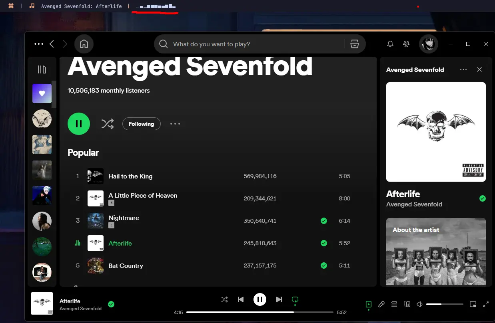Click the sidebar scrollbar
This screenshot has height=323, width=495.
(54, 94)
